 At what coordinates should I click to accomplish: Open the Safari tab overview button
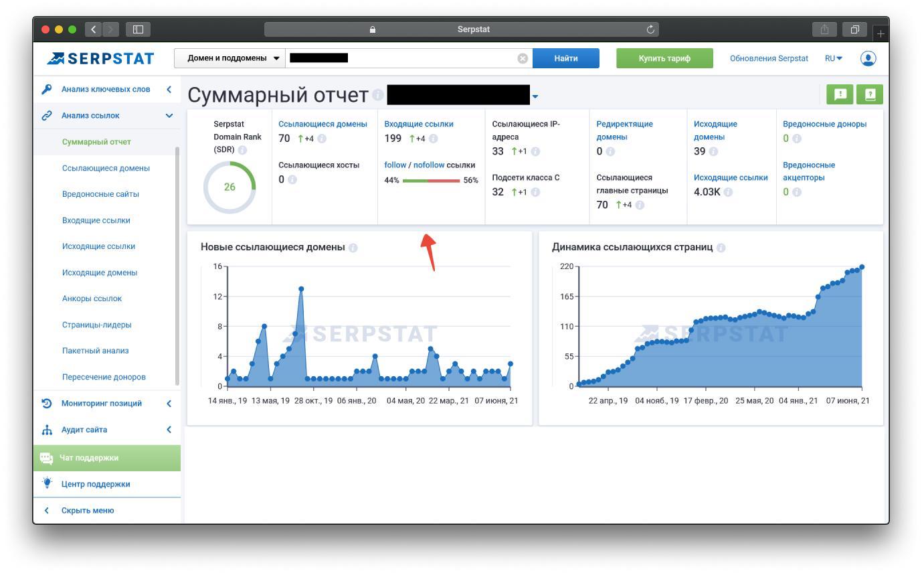click(854, 29)
